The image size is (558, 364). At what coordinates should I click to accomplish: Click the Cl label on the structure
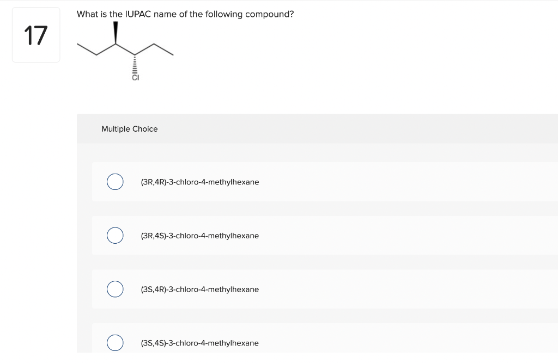point(135,77)
